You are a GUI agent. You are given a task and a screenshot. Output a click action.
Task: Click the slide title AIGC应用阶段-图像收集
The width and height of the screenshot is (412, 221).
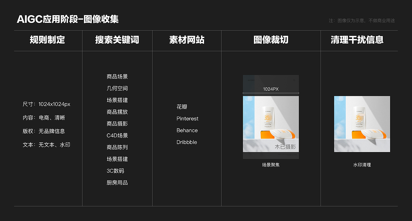[68, 19]
